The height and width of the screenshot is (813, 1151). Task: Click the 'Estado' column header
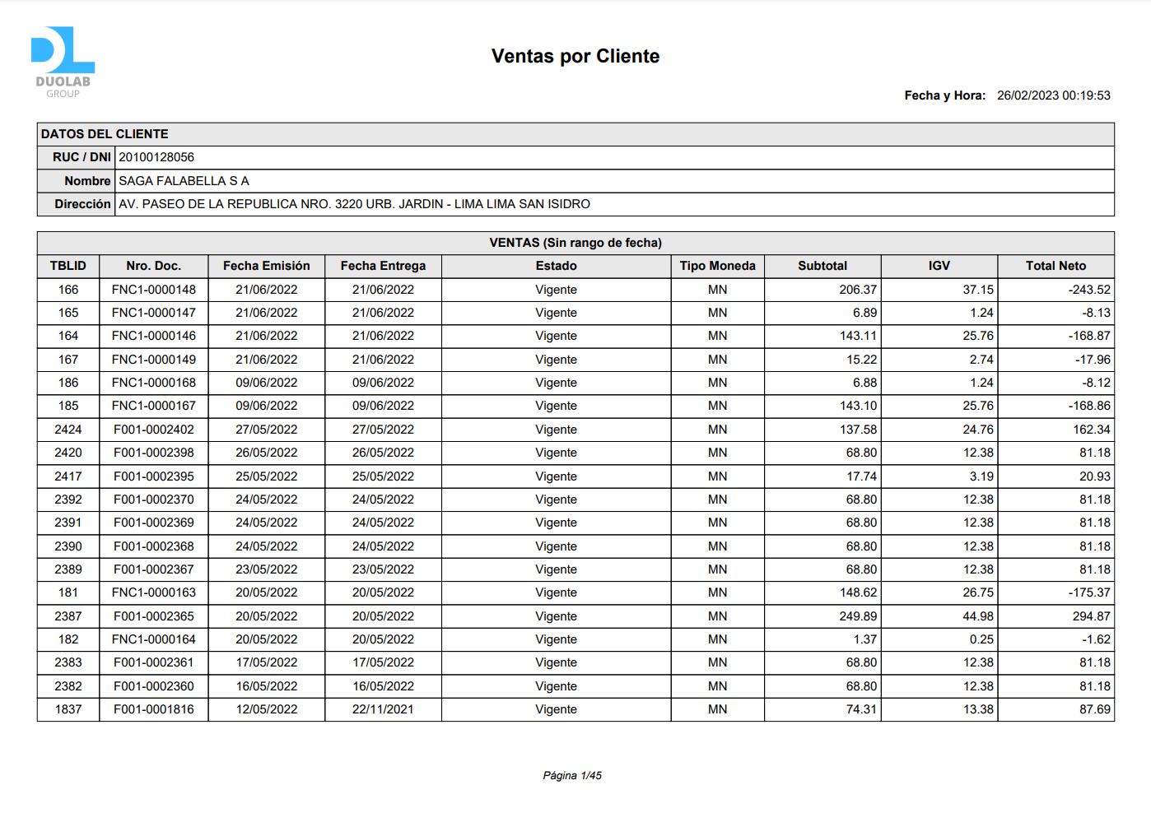(x=557, y=266)
